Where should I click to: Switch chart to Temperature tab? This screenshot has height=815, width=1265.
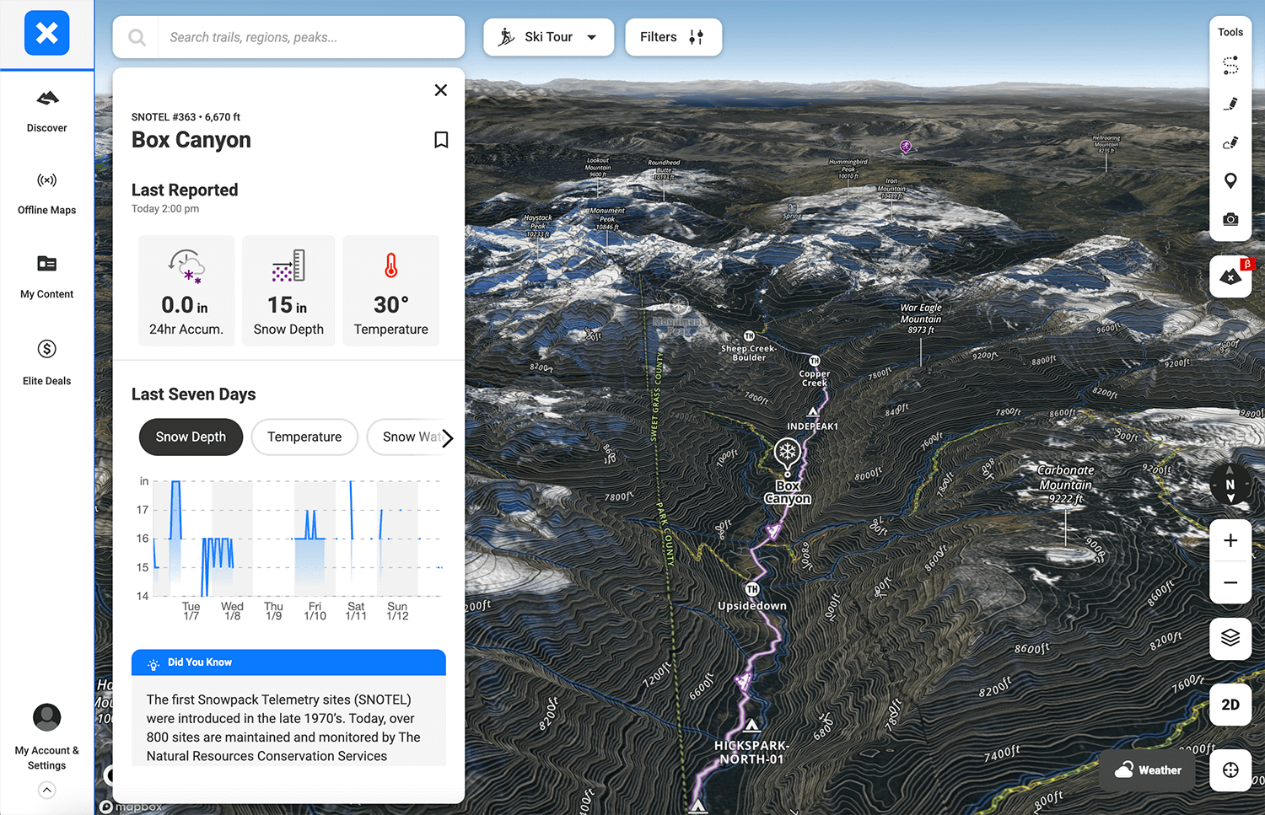(x=304, y=437)
